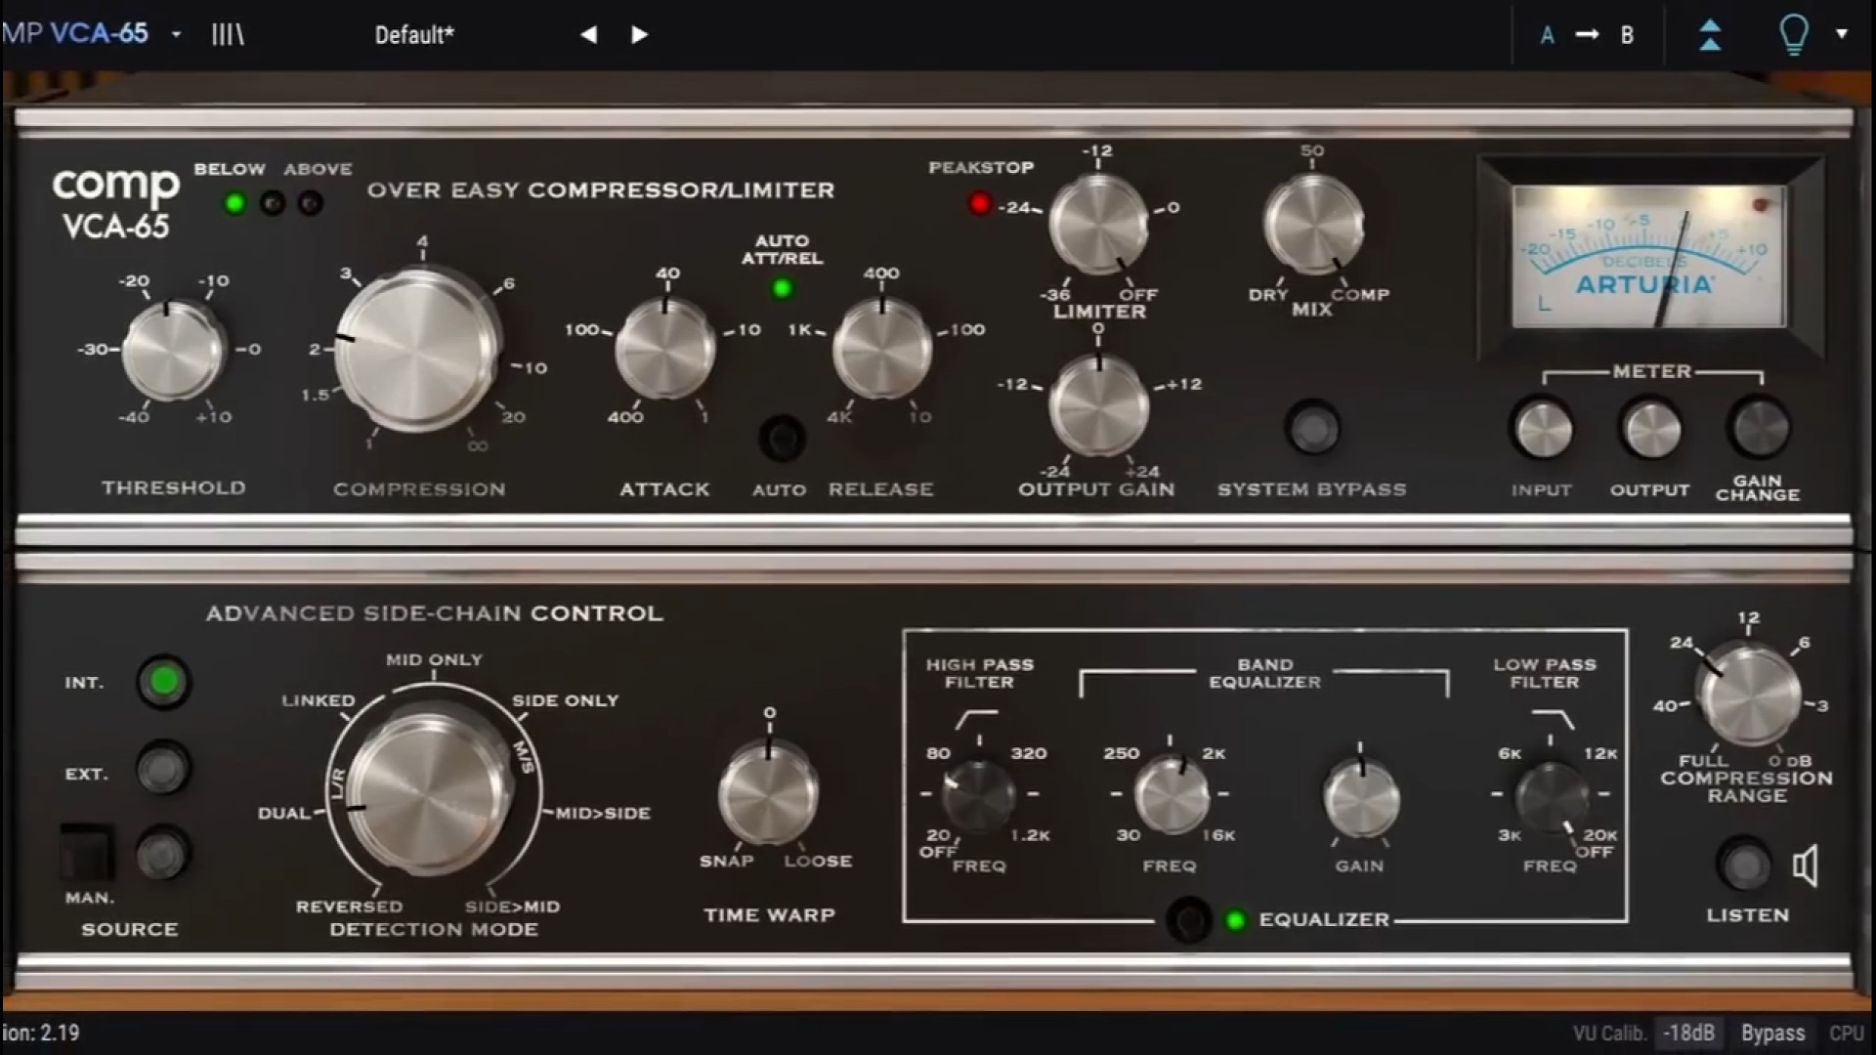
Task: Toggle the Auto attack/release button
Action: coord(782,439)
